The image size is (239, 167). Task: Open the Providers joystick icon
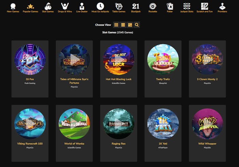click(x=222, y=6)
